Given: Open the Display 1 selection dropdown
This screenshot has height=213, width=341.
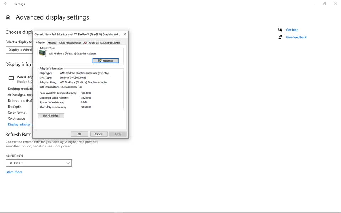Looking at the screenshot, I should tap(20, 50).
